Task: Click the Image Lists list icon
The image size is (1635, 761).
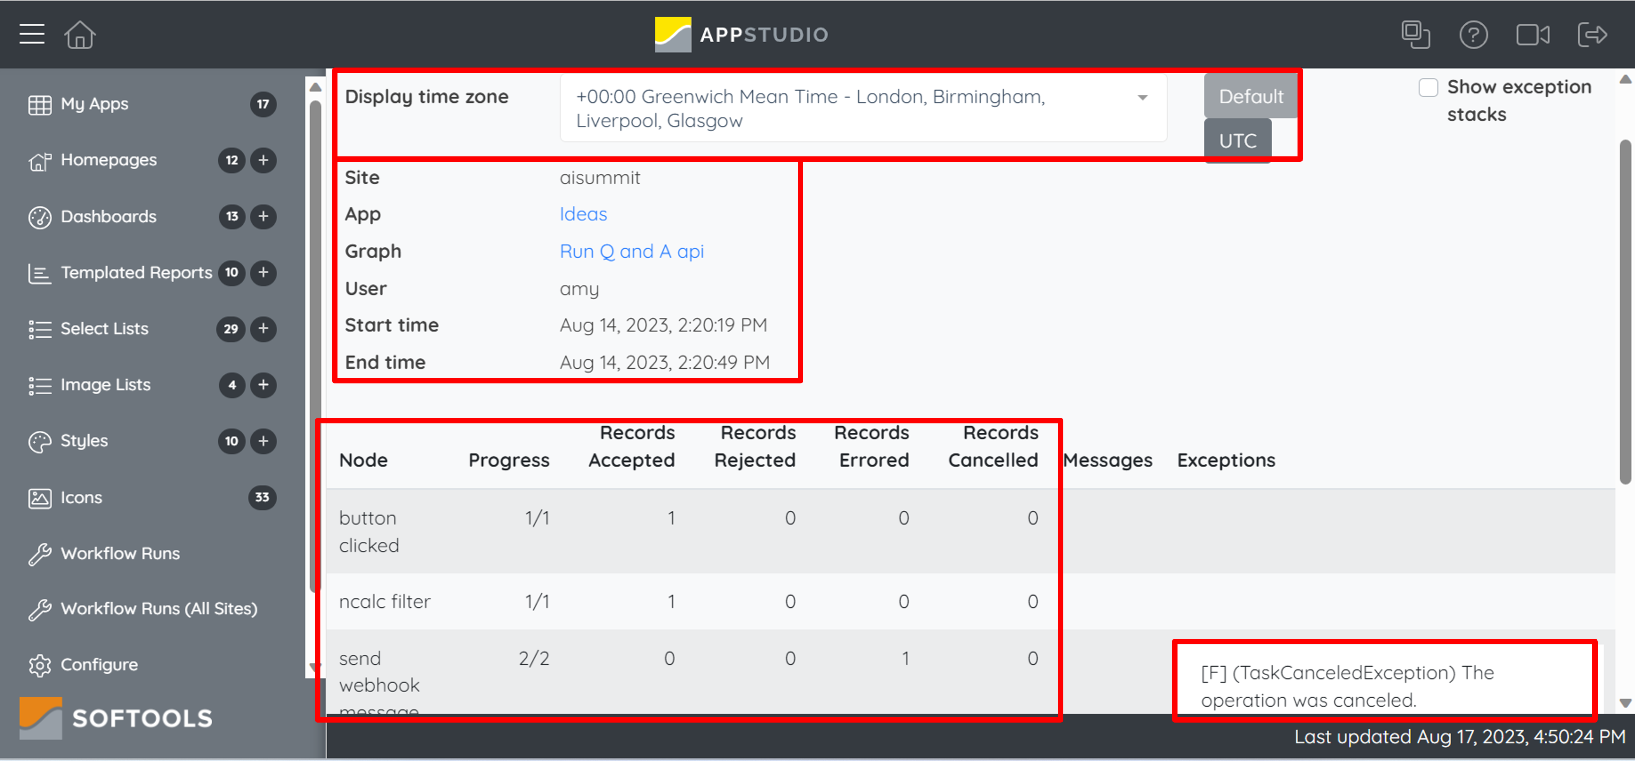Action: 39,385
